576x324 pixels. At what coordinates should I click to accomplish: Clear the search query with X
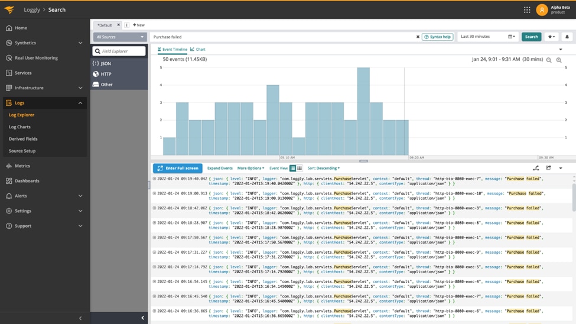tap(418, 37)
